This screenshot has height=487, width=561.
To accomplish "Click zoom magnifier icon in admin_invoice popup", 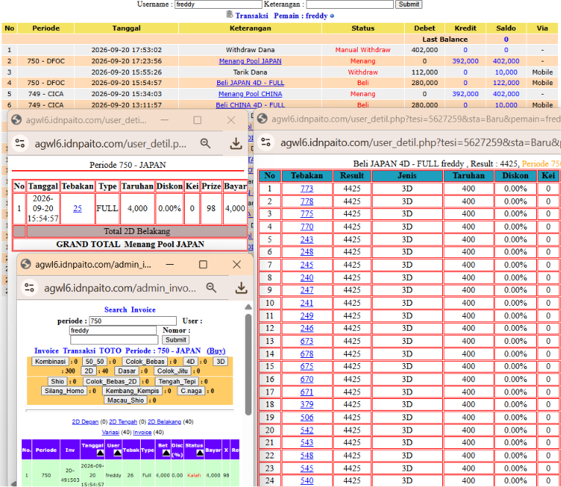I will pyautogui.click(x=211, y=288).
